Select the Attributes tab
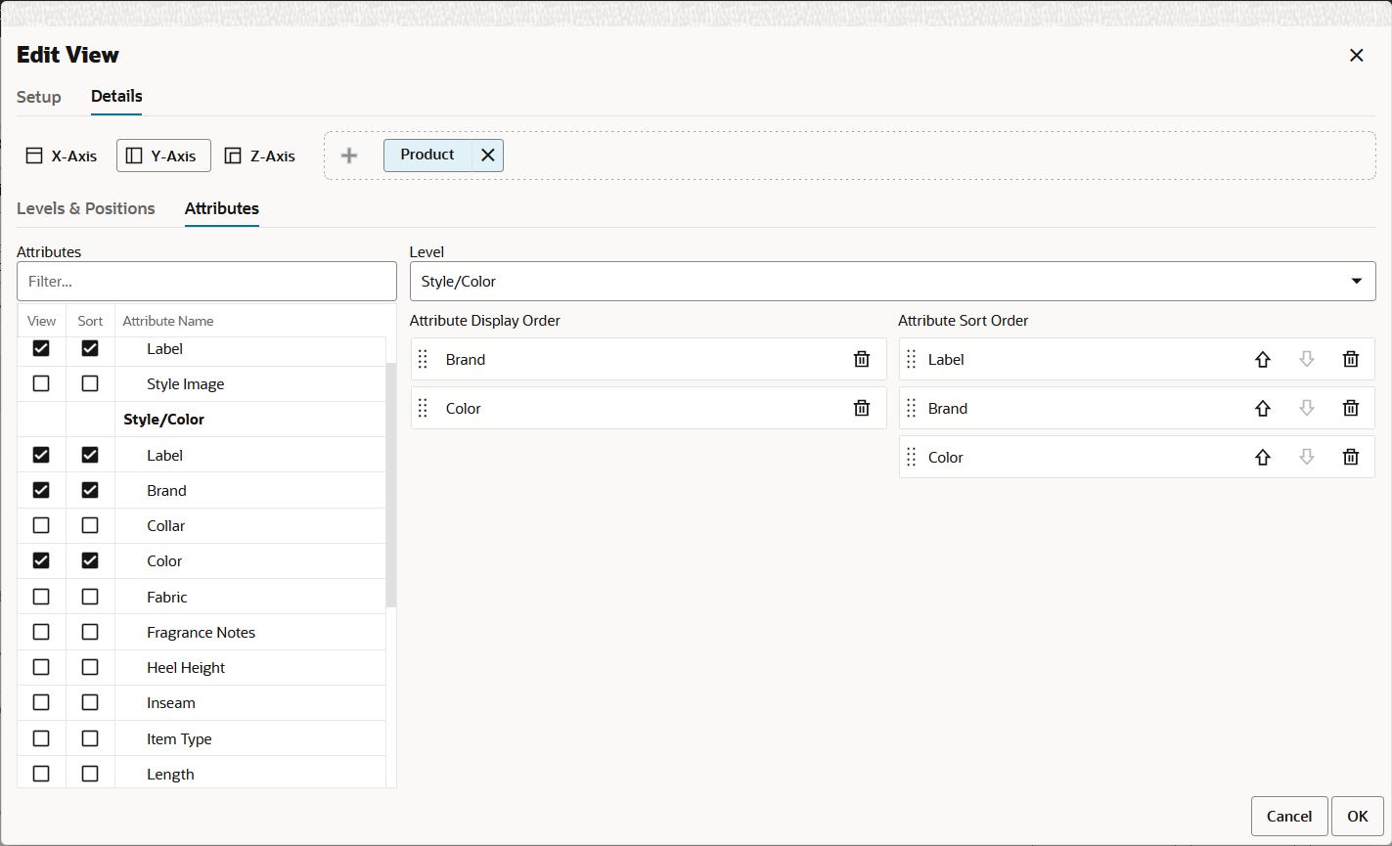This screenshot has width=1392, height=846. tap(222, 208)
